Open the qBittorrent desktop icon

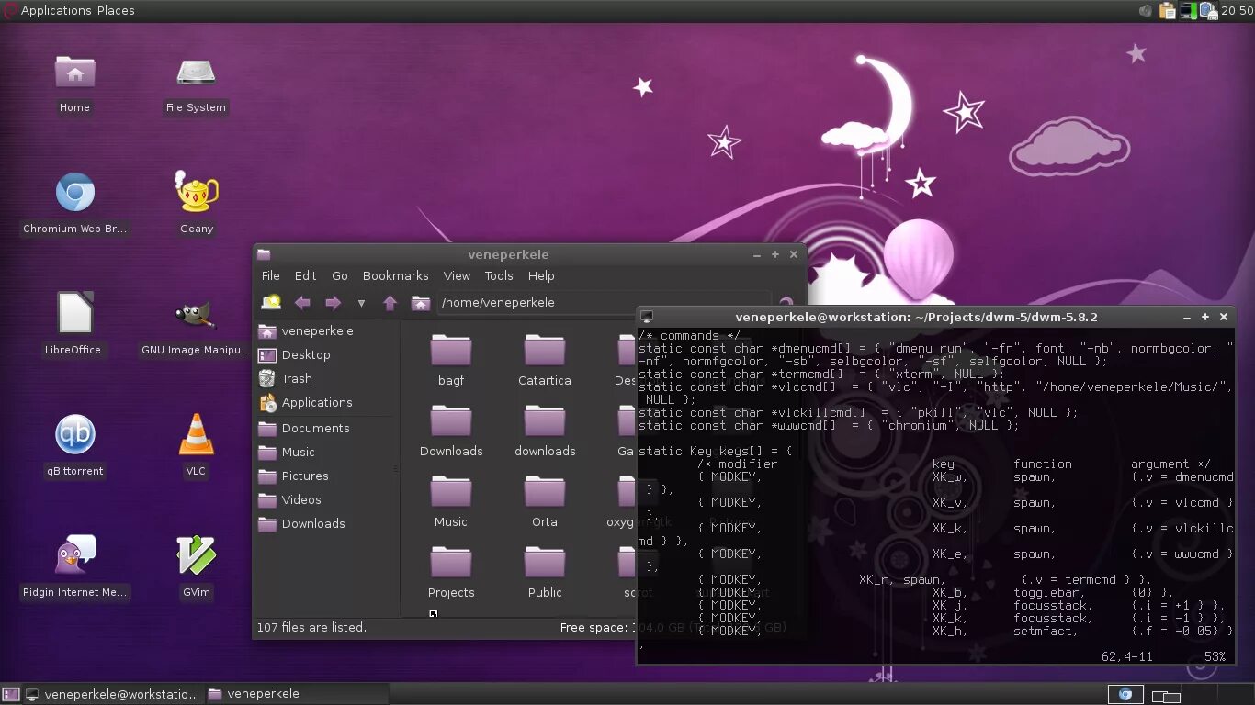(x=75, y=446)
